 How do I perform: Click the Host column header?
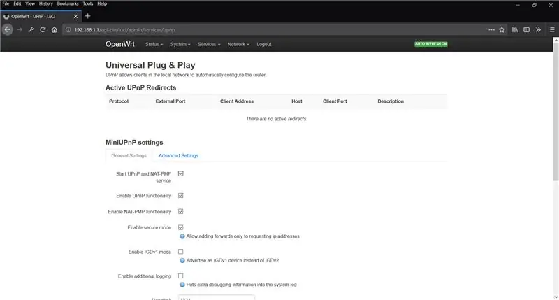point(296,101)
